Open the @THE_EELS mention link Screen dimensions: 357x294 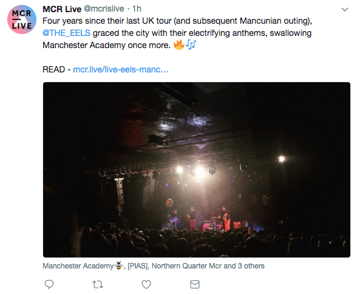67,33
